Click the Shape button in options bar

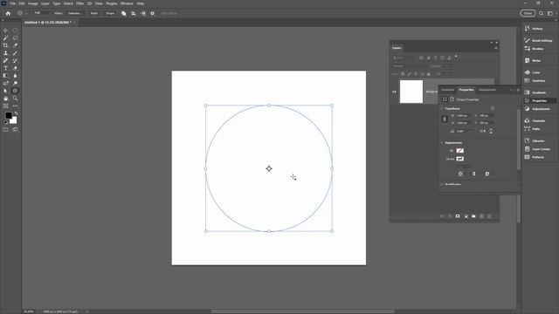pyautogui.click(x=110, y=13)
